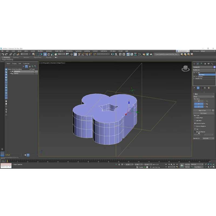Image resolution: width=216 pixels, height=216 pixels.
Task: Select the Remove Negative radio button
Action: (195, 126)
